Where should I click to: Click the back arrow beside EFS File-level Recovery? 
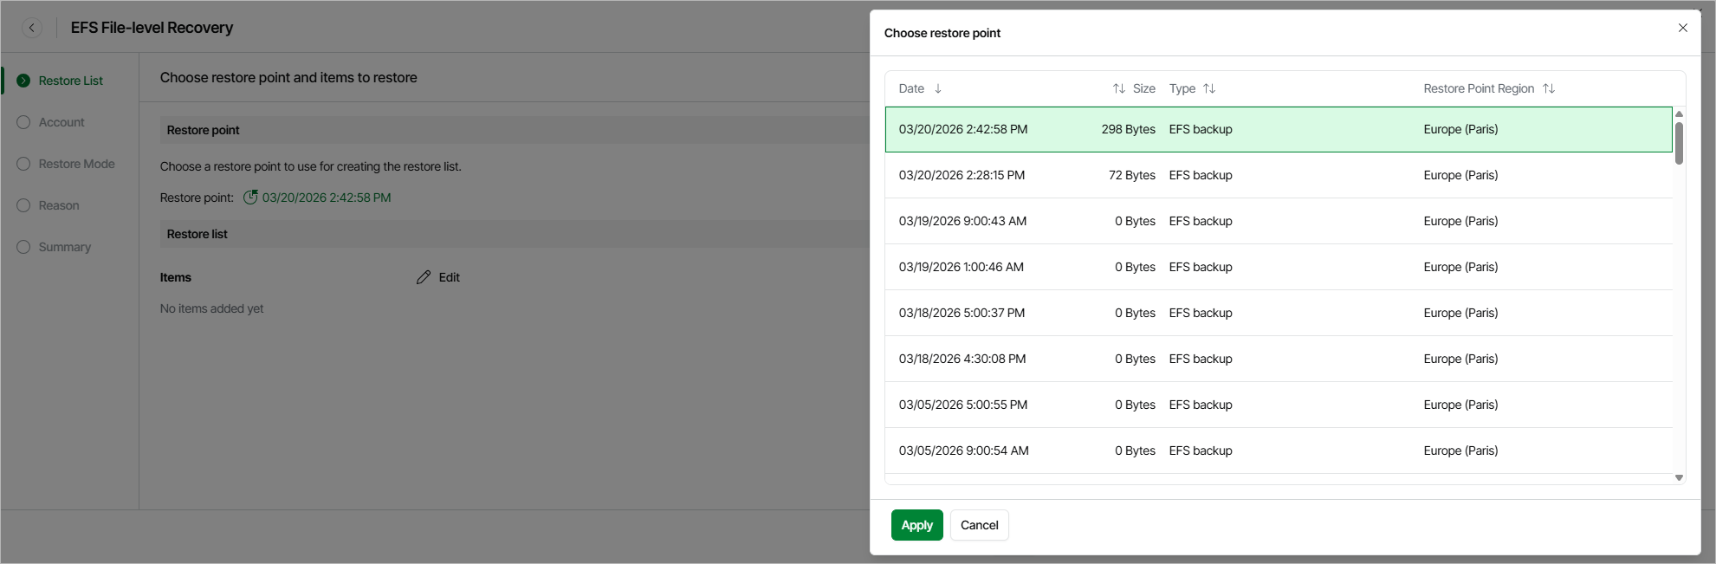[x=32, y=28]
